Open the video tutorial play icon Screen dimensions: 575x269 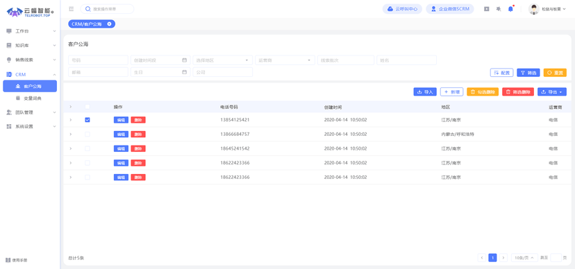point(487,9)
